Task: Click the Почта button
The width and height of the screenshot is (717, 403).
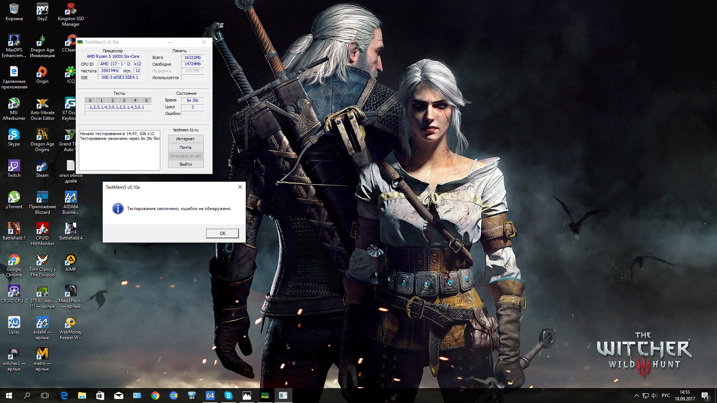Action: (x=186, y=147)
